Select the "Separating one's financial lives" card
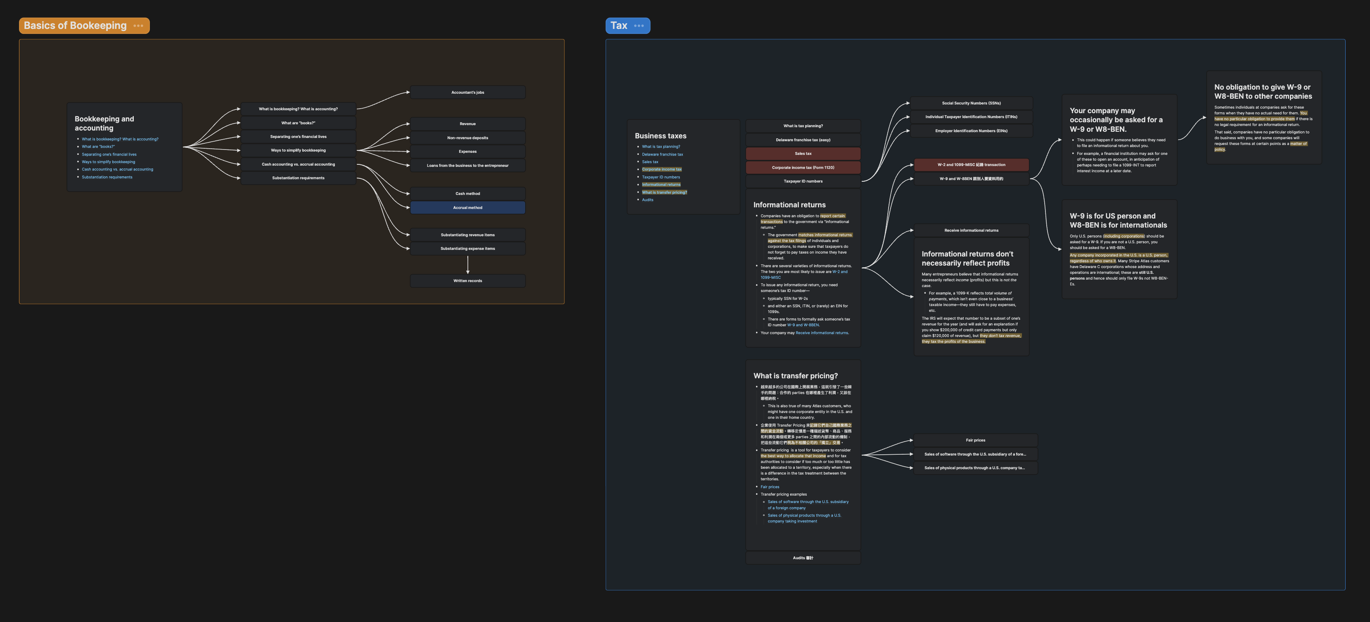Image resolution: width=1370 pixels, height=622 pixels. 299,137
